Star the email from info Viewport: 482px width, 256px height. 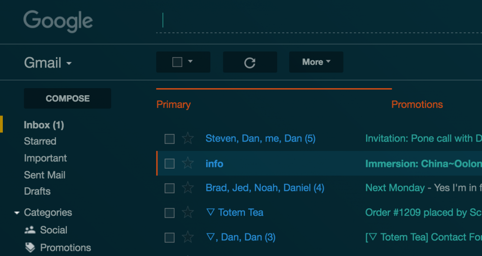pyautogui.click(x=187, y=163)
